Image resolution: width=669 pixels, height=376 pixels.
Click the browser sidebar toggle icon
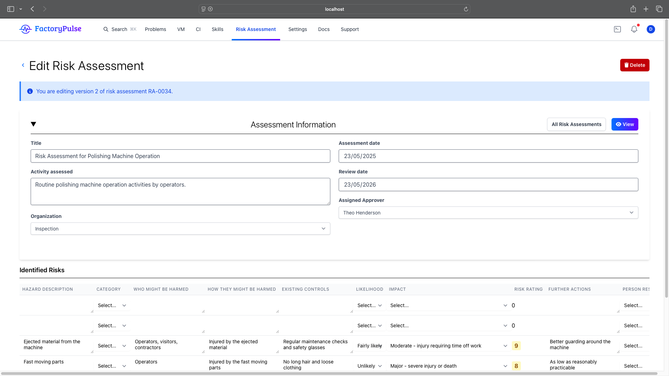click(x=11, y=9)
